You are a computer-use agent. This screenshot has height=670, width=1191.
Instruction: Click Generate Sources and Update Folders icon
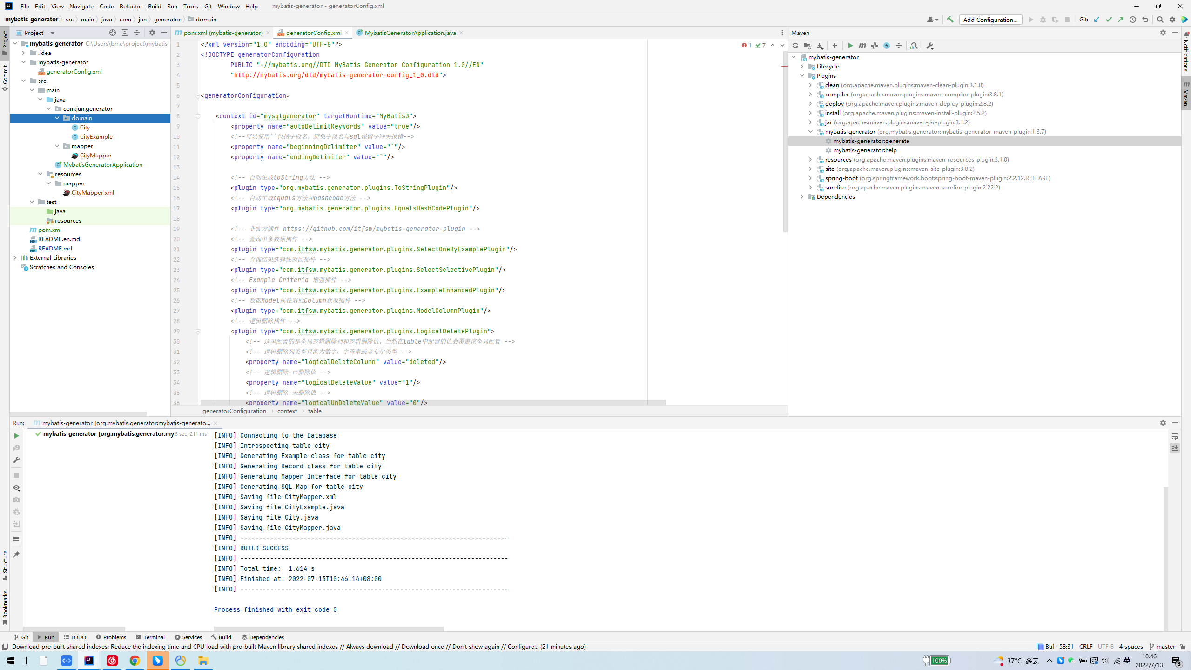coord(807,46)
